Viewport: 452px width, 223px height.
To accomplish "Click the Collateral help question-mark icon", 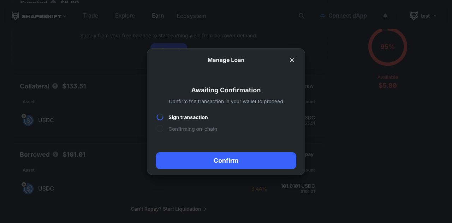I will pyautogui.click(x=55, y=86).
